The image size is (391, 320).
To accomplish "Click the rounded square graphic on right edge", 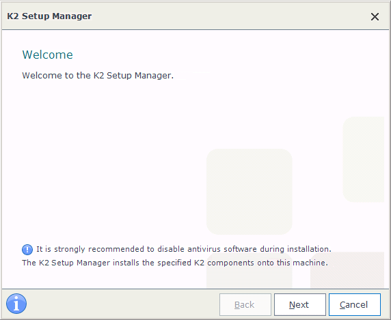I will (x=364, y=159).
